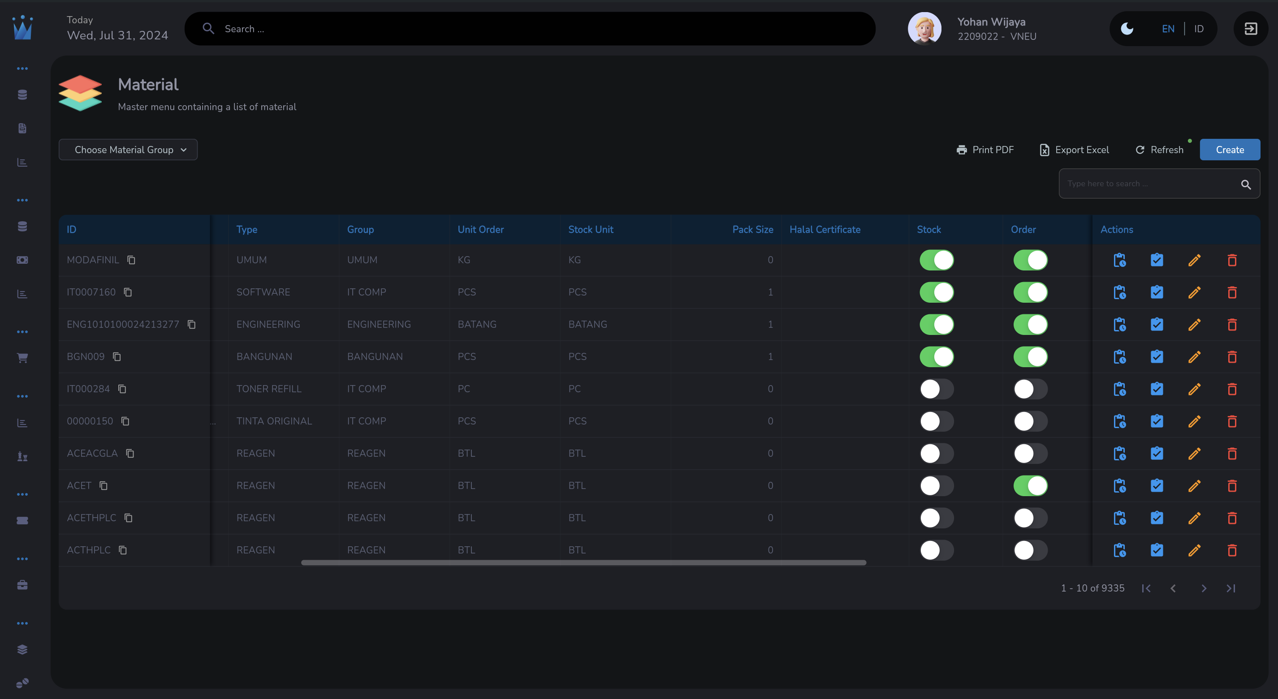Disable Stock toggle for ENG1010100024213277
This screenshot has height=699, width=1278.
[937, 324]
